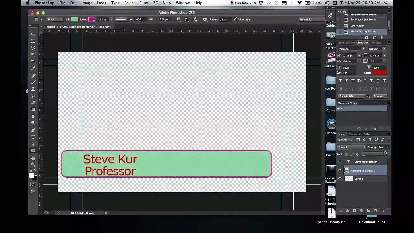Switch to the Channels tab

coord(354,134)
